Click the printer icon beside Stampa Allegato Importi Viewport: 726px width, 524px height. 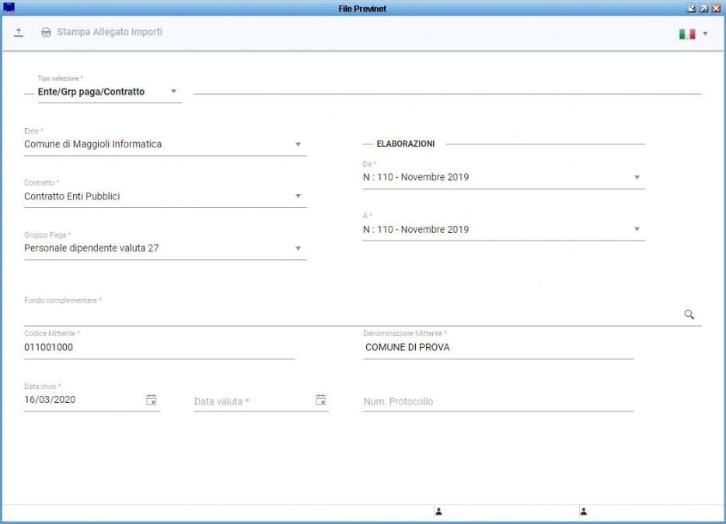tap(46, 33)
